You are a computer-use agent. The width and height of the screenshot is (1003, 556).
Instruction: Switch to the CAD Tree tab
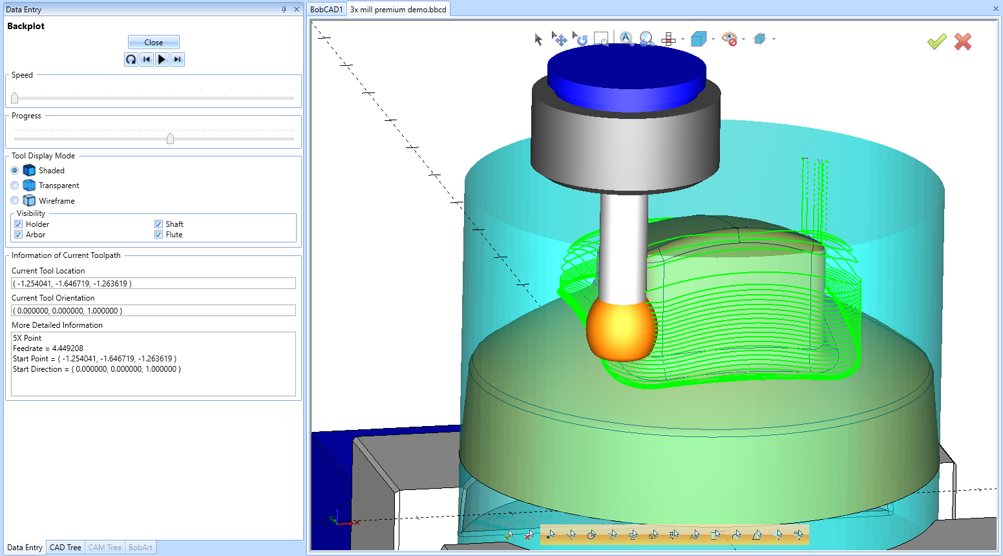pyautogui.click(x=65, y=547)
